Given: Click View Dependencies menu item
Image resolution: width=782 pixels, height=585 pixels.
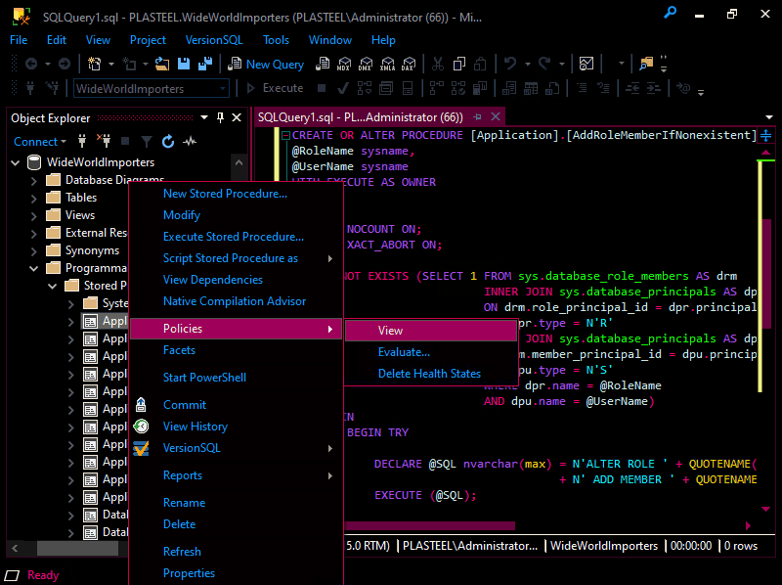Looking at the screenshot, I should tap(236, 280).
